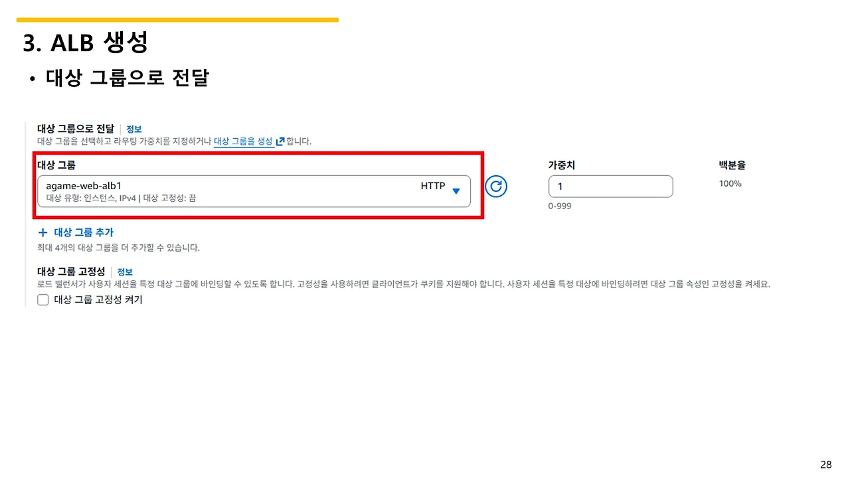Image resolution: width=850 pixels, height=478 pixels.
Task: Click the external link icon after 대상 그룹을 생성
Action: pyautogui.click(x=280, y=141)
